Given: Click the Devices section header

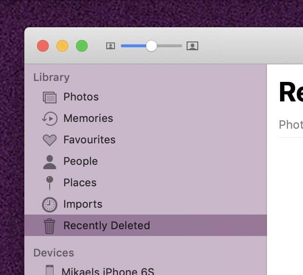Looking at the screenshot, I should (x=54, y=253).
